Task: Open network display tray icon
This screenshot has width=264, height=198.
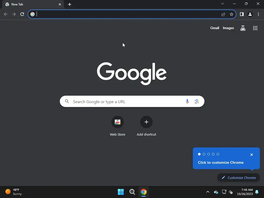Action: tap(224, 192)
